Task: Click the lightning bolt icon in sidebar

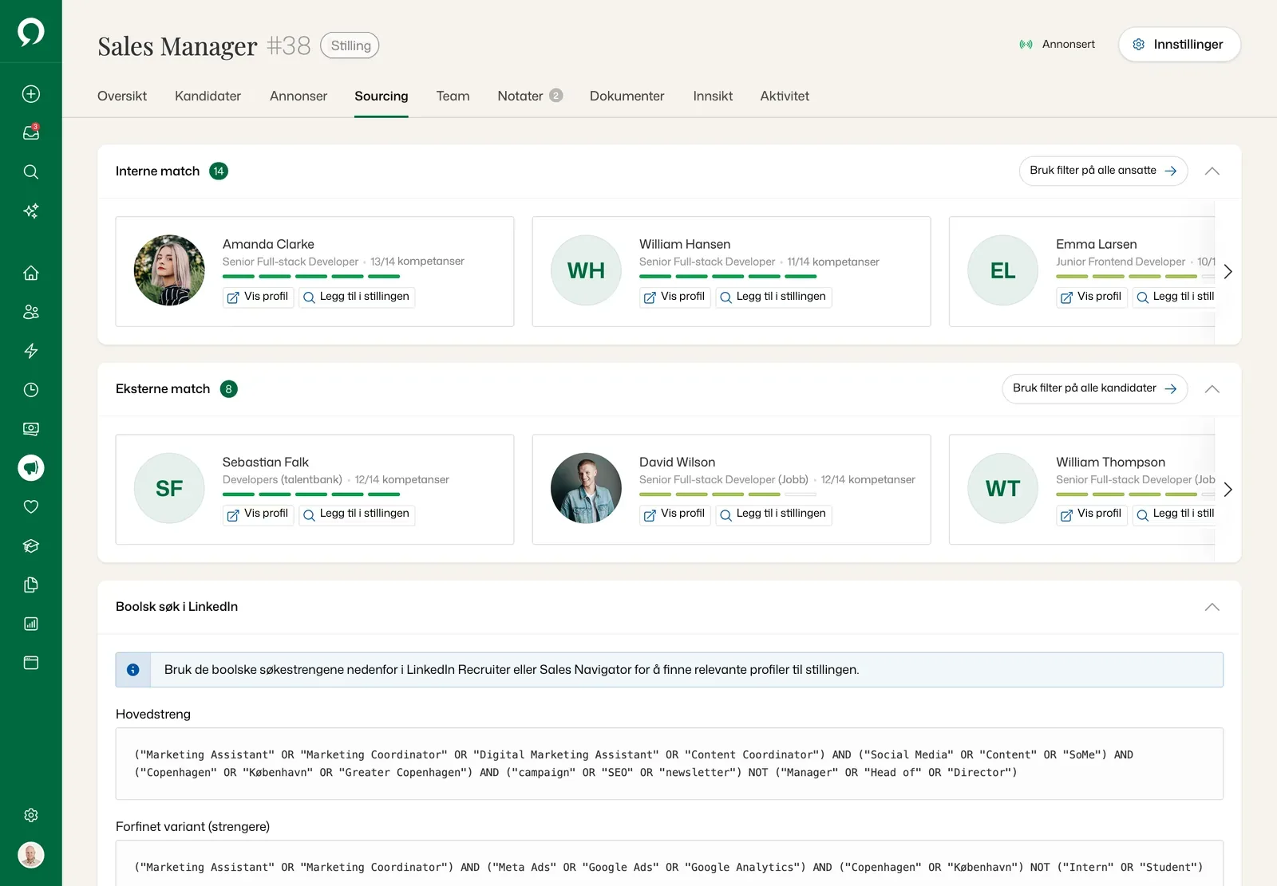Action: 31,351
